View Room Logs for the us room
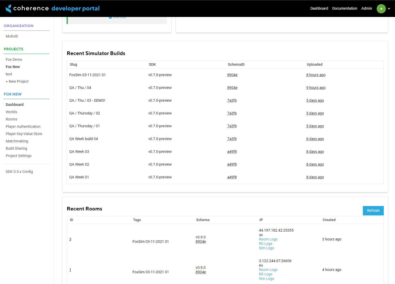Screen dimensions: 395x284 point(268,239)
